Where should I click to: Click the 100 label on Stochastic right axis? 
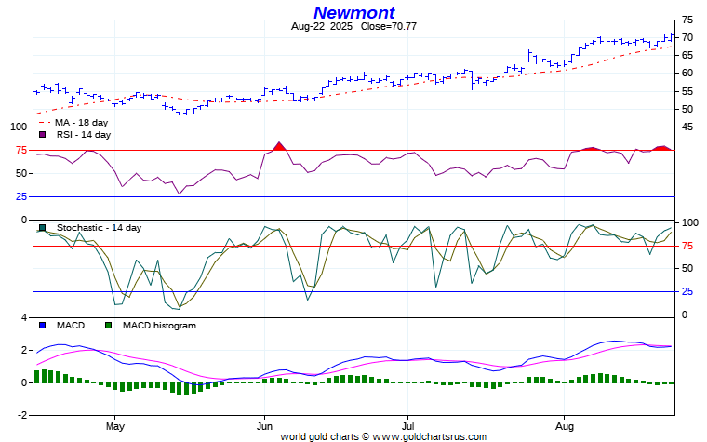pos(689,222)
